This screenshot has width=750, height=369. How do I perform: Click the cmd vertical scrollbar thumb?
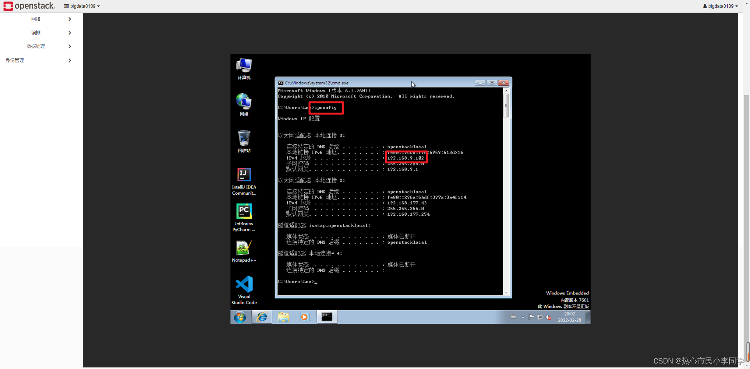[x=506, y=106]
